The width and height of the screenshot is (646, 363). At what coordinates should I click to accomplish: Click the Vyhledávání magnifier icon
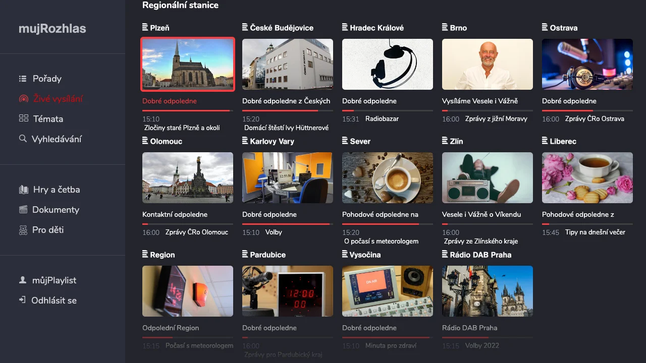click(22, 139)
